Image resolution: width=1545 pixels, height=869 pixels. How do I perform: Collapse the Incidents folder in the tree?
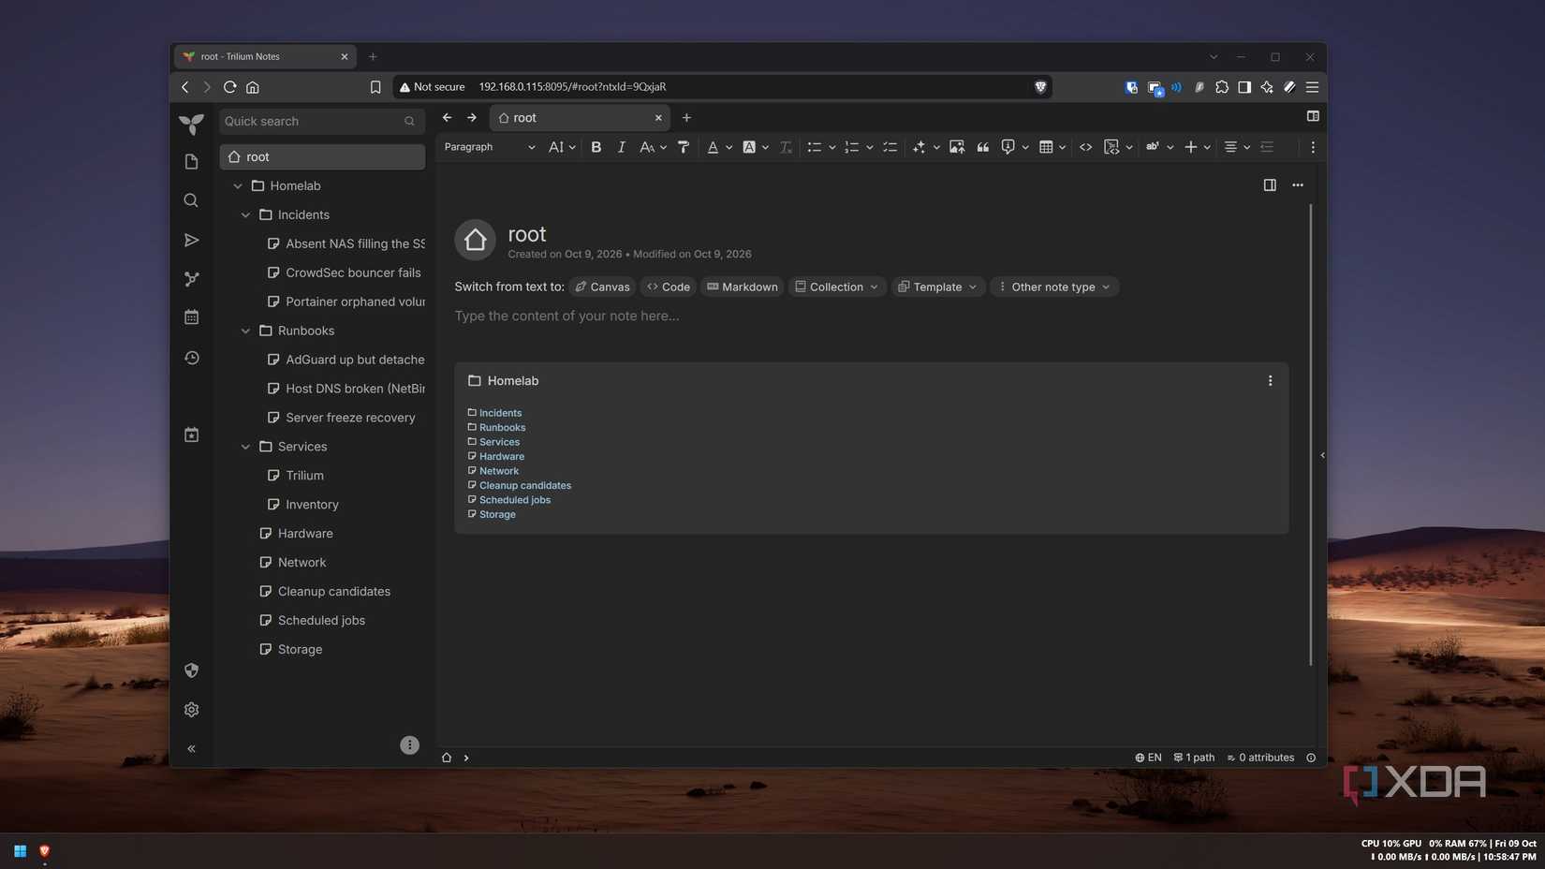tap(245, 215)
